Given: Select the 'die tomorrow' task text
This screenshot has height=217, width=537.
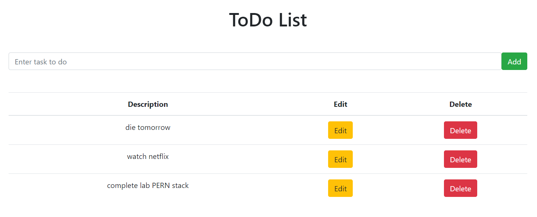Looking at the screenshot, I should point(148,127).
